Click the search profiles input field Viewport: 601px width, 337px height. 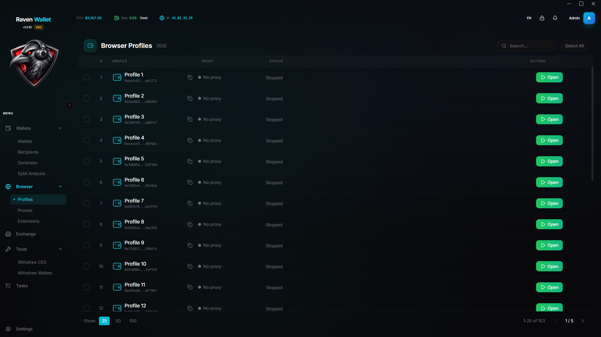pos(526,46)
